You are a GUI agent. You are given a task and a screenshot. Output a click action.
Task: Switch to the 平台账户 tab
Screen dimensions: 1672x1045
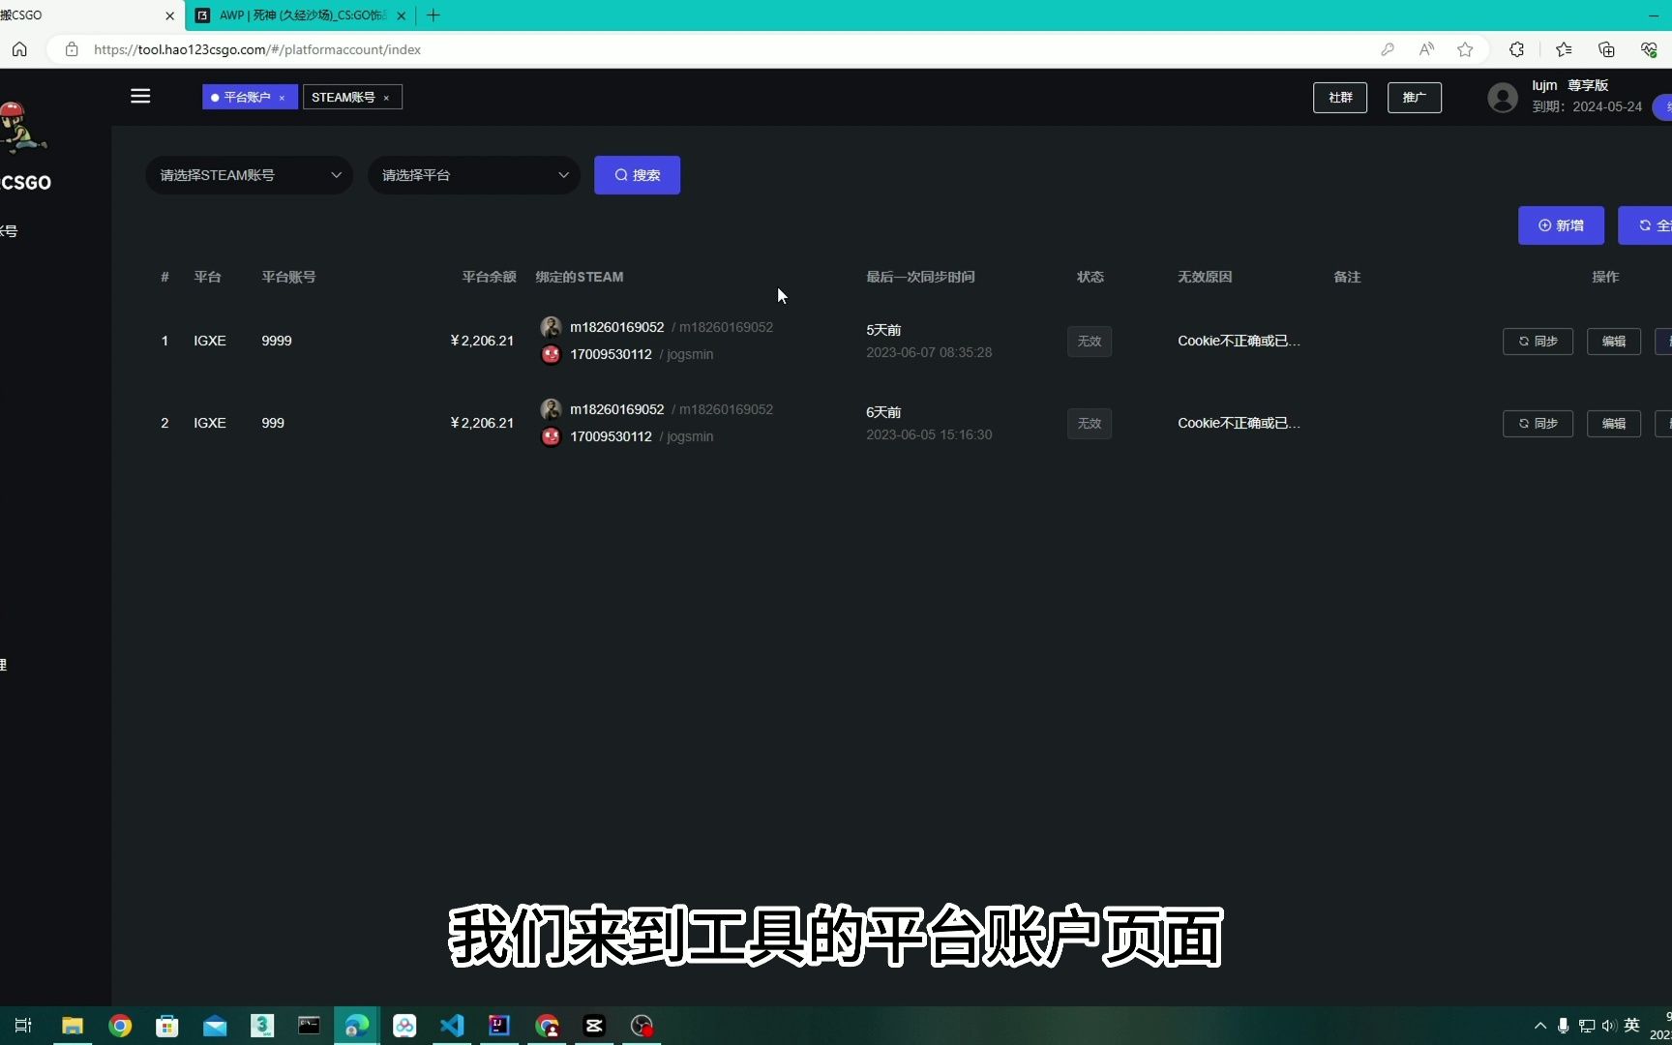pos(247,97)
